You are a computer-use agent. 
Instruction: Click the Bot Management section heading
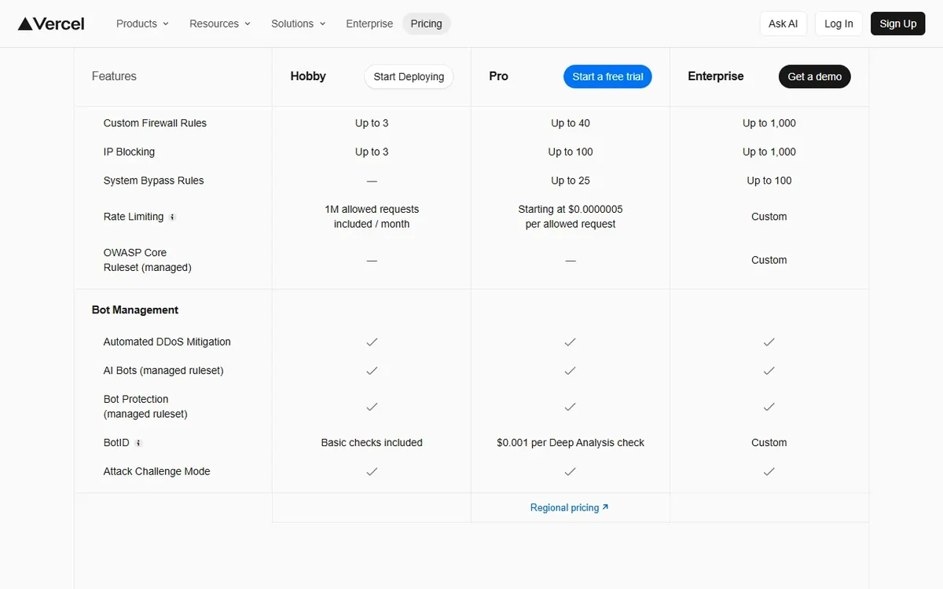pos(135,310)
